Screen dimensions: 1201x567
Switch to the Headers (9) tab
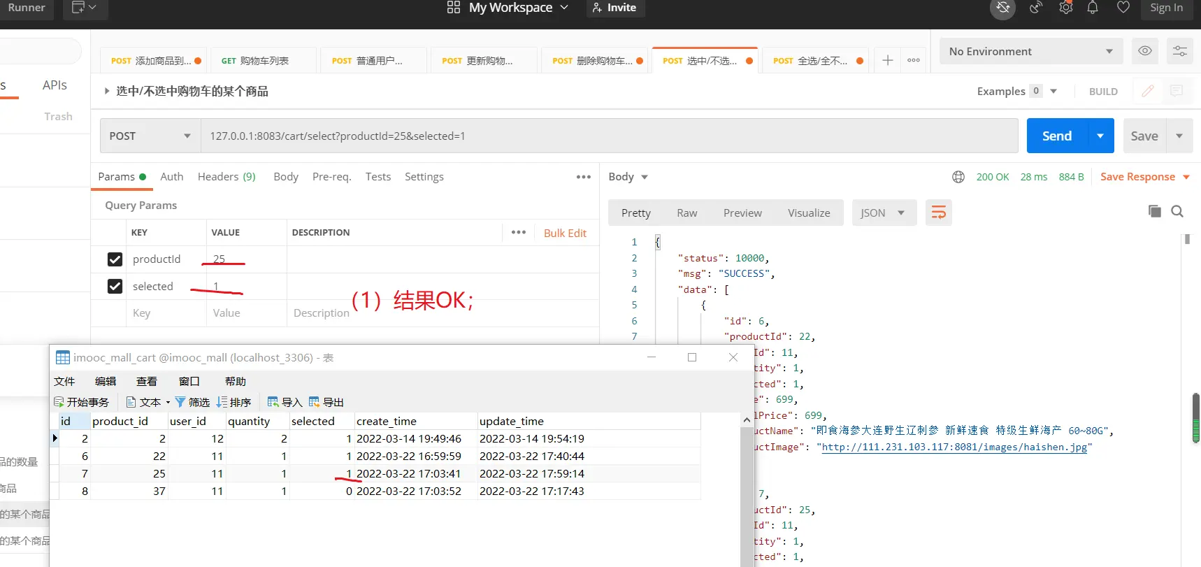click(226, 177)
